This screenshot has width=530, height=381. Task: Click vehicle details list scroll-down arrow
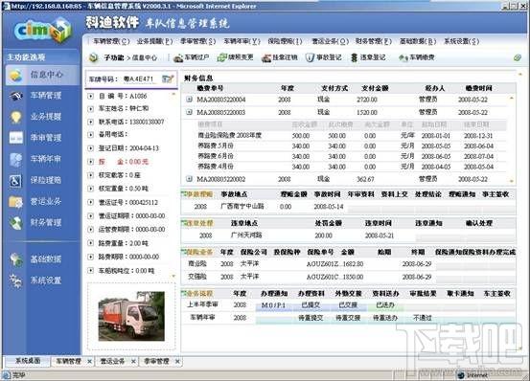173,276
